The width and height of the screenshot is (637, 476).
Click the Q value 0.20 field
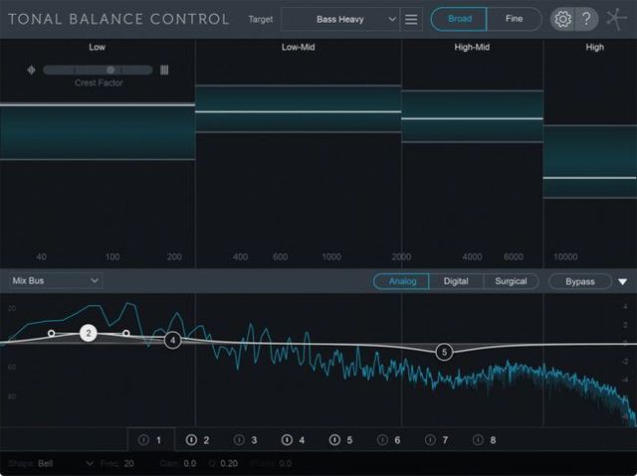coord(229,463)
